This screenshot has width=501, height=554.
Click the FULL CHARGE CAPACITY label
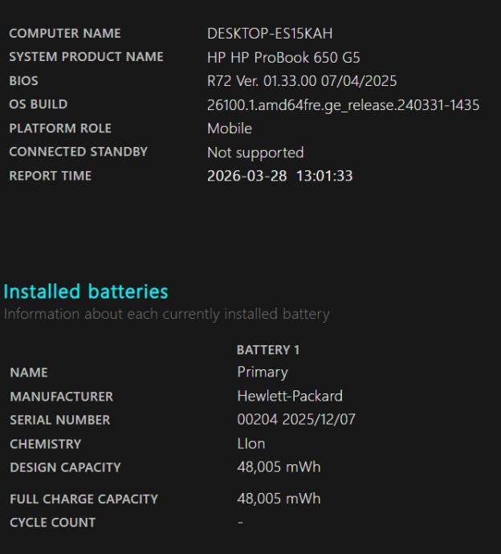83,499
